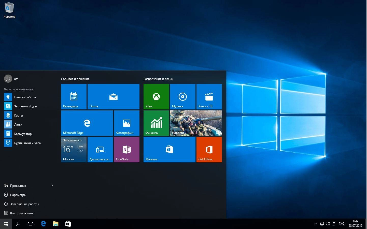The width and height of the screenshot is (367, 229).
Task: Open the Xbox tile
Action: tap(156, 97)
